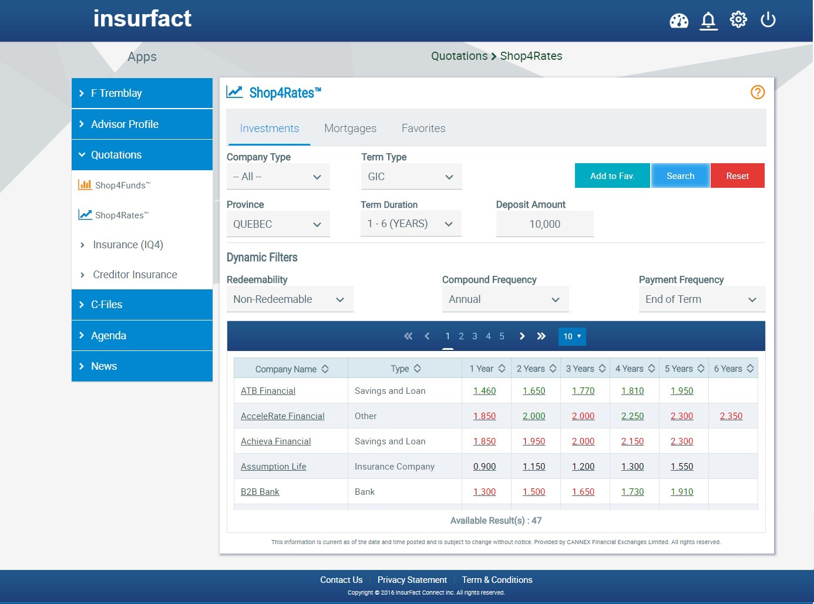Sort by 1 Year rates icon
The height and width of the screenshot is (604, 814).
[x=502, y=369]
